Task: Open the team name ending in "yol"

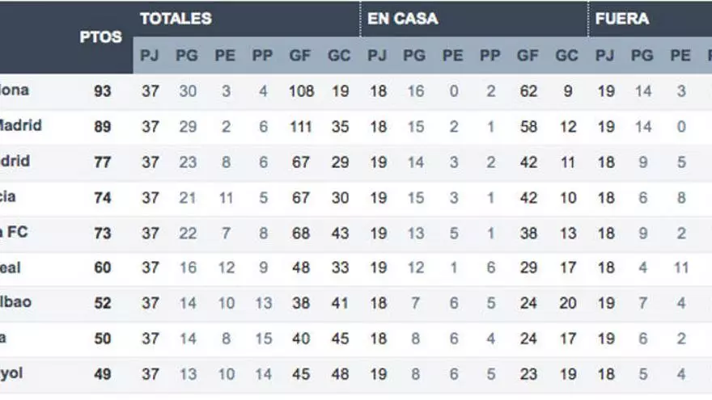Action: point(15,375)
